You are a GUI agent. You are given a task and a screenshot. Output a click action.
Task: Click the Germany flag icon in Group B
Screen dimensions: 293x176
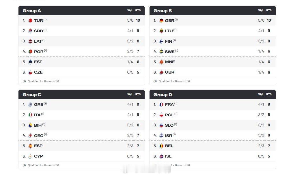coord(161,20)
